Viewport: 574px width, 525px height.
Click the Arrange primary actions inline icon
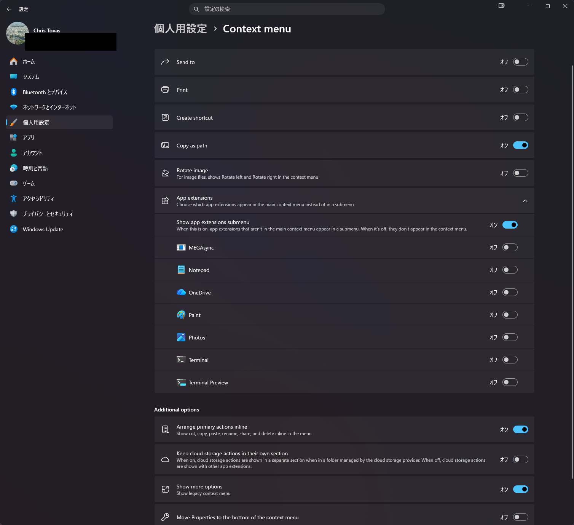click(x=165, y=429)
